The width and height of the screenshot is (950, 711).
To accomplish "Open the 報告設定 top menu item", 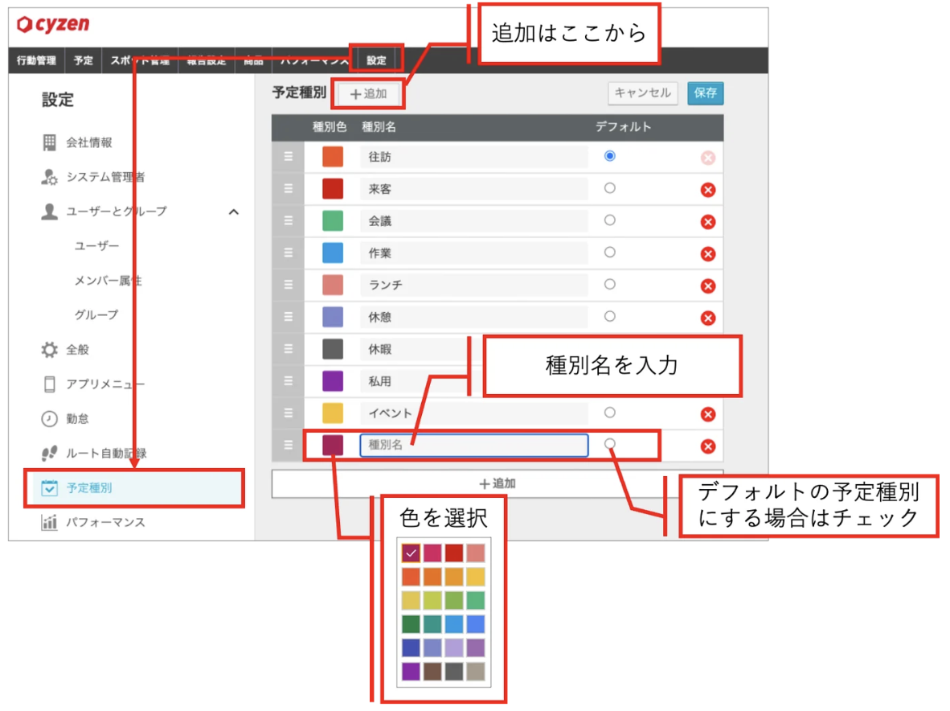I will point(206,60).
